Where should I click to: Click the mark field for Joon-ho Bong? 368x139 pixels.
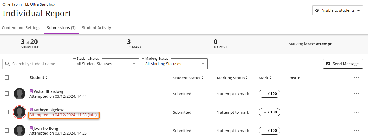click(x=269, y=131)
